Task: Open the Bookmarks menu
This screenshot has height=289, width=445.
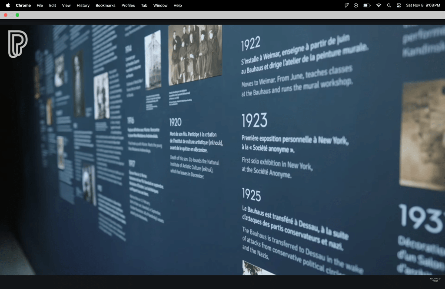Action: [x=105, y=5]
